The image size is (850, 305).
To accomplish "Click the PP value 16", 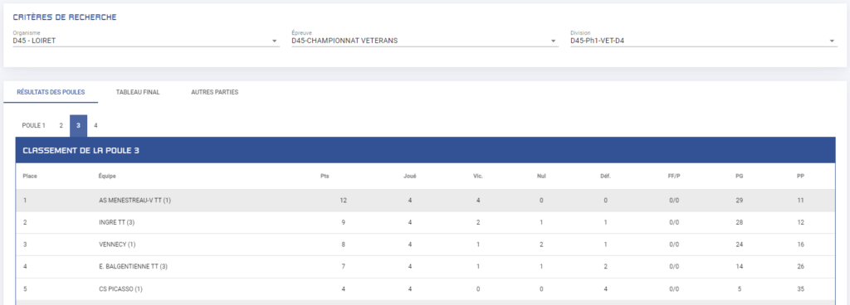I will [801, 244].
